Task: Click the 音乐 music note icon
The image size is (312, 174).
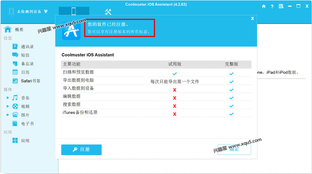Action: tap(15, 98)
